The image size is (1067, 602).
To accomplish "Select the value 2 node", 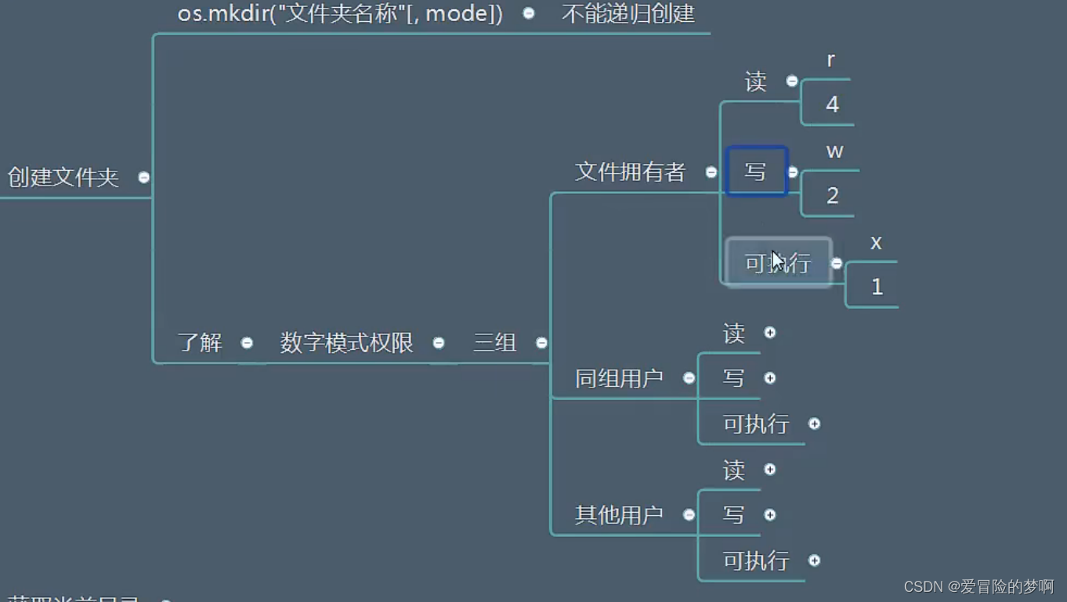I will [x=833, y=195].
